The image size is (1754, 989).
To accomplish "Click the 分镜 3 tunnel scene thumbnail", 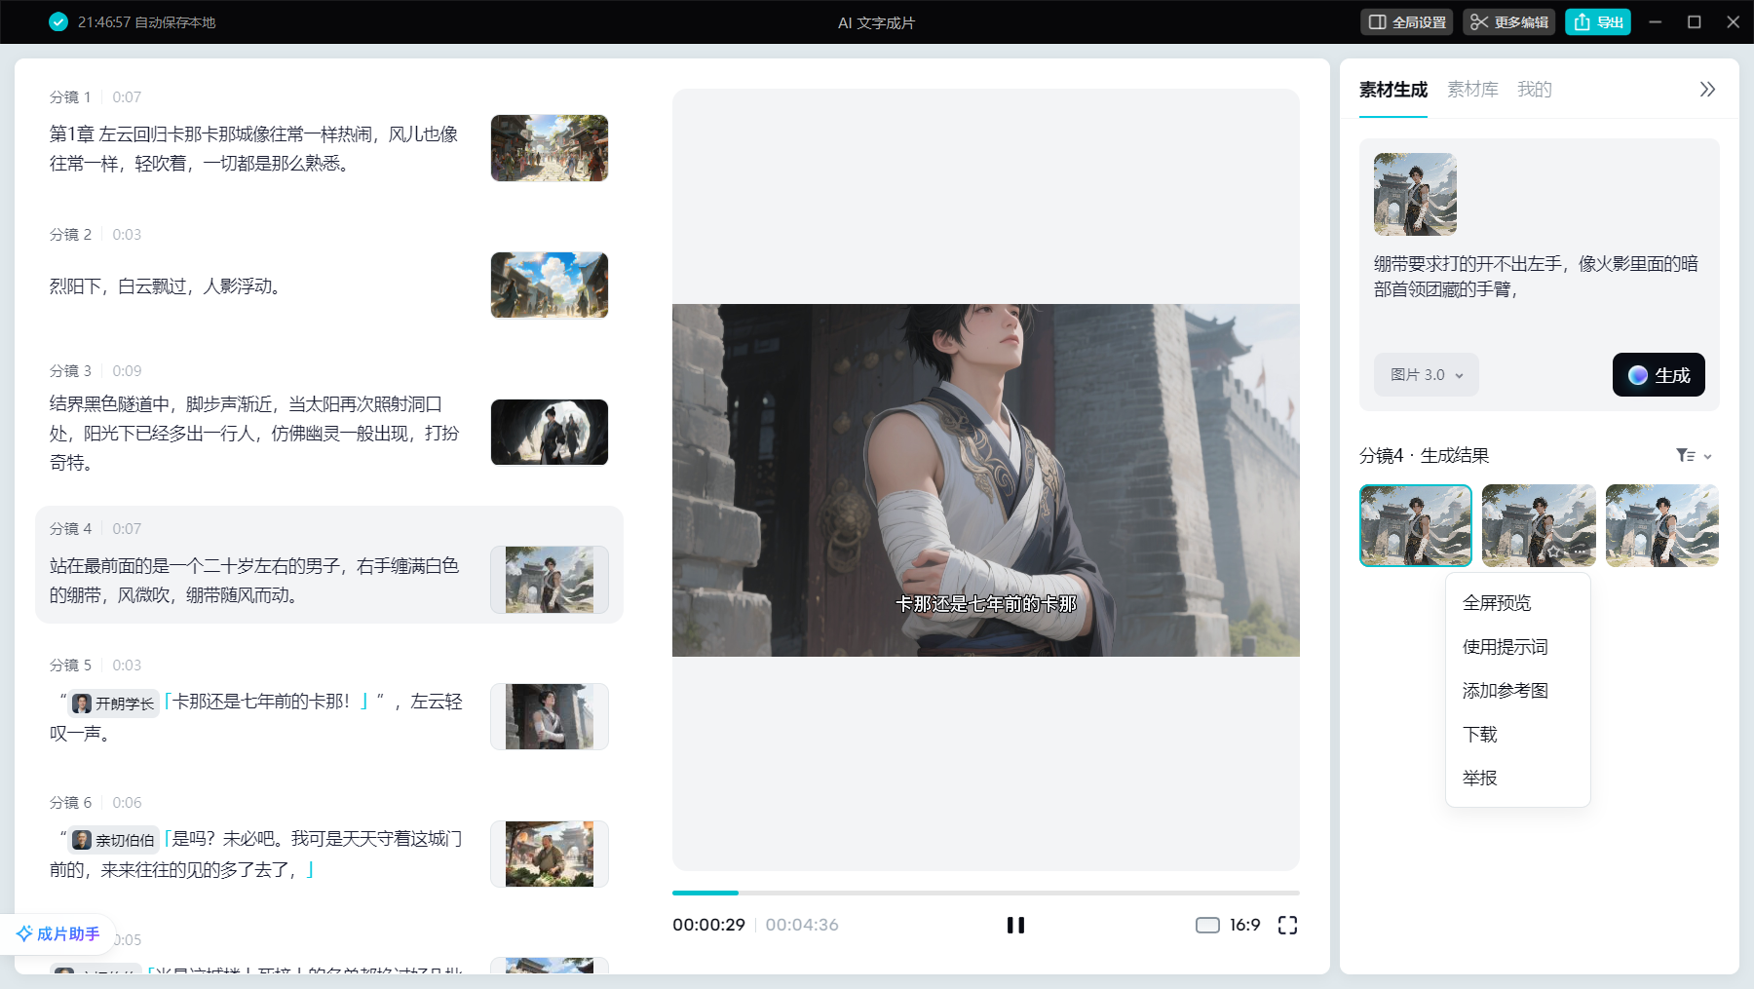I will 550,432.
